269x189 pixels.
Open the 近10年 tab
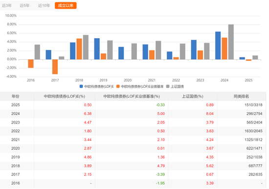tap(44, 5)
